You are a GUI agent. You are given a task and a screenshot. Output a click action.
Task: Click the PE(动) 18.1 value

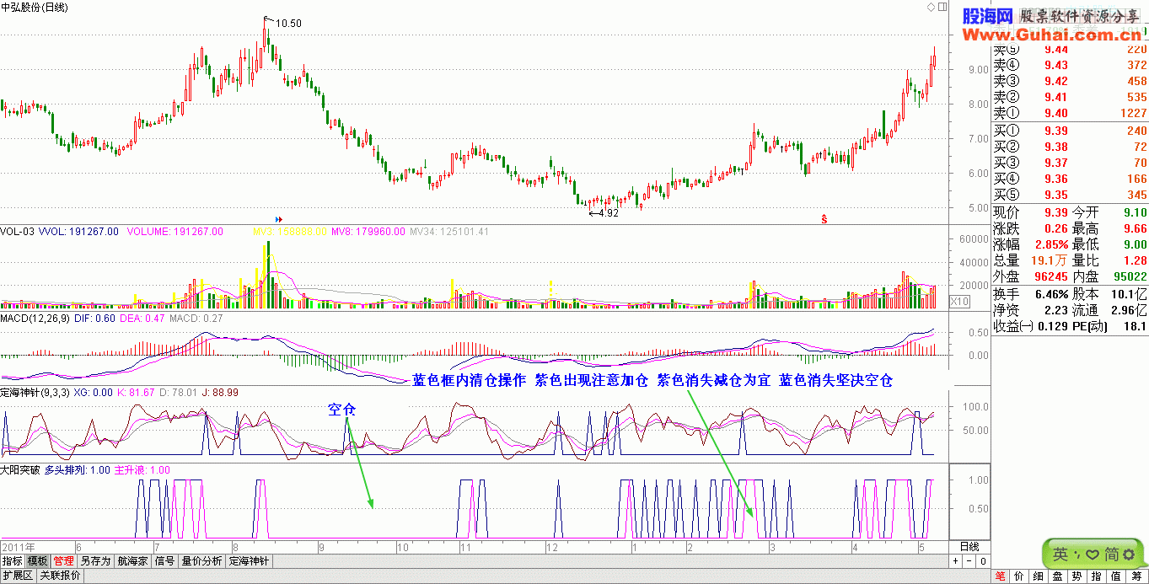(1134, 327)
